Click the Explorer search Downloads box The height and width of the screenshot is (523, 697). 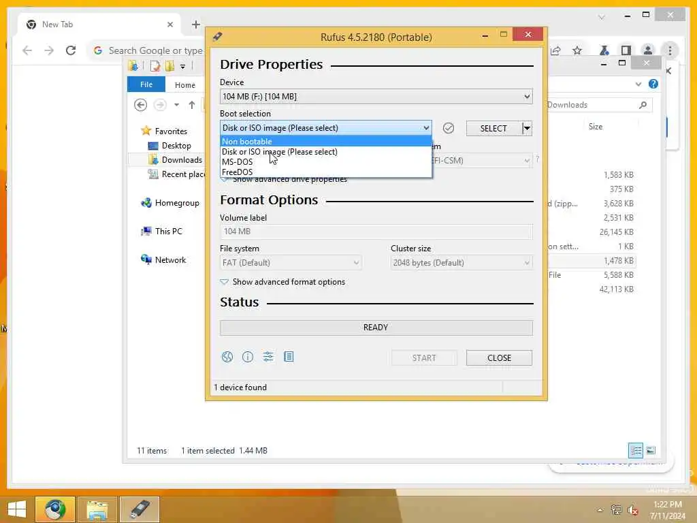point(599,105)
